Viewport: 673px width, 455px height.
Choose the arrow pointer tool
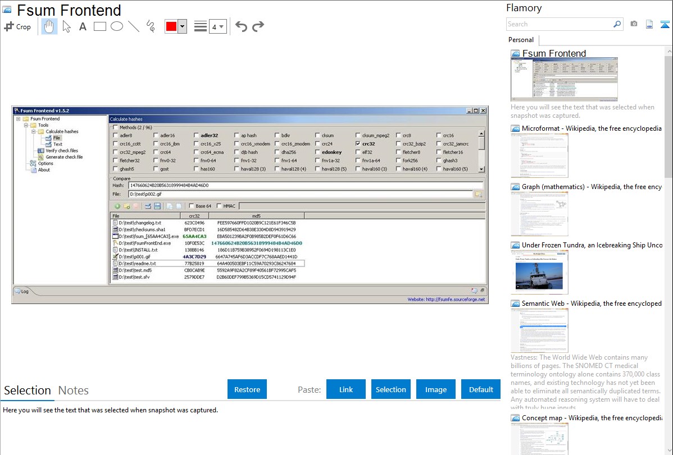[66, 26]
